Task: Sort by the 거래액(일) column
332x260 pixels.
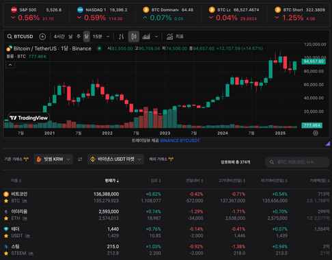Action: [320, 181]
